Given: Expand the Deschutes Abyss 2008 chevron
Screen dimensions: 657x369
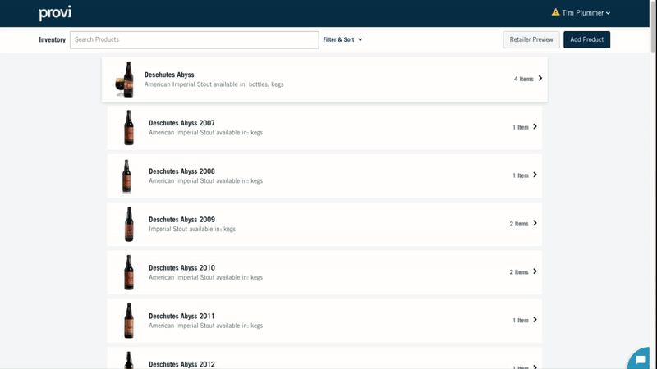Looking at the screenshot, I should tap(535, 175).
